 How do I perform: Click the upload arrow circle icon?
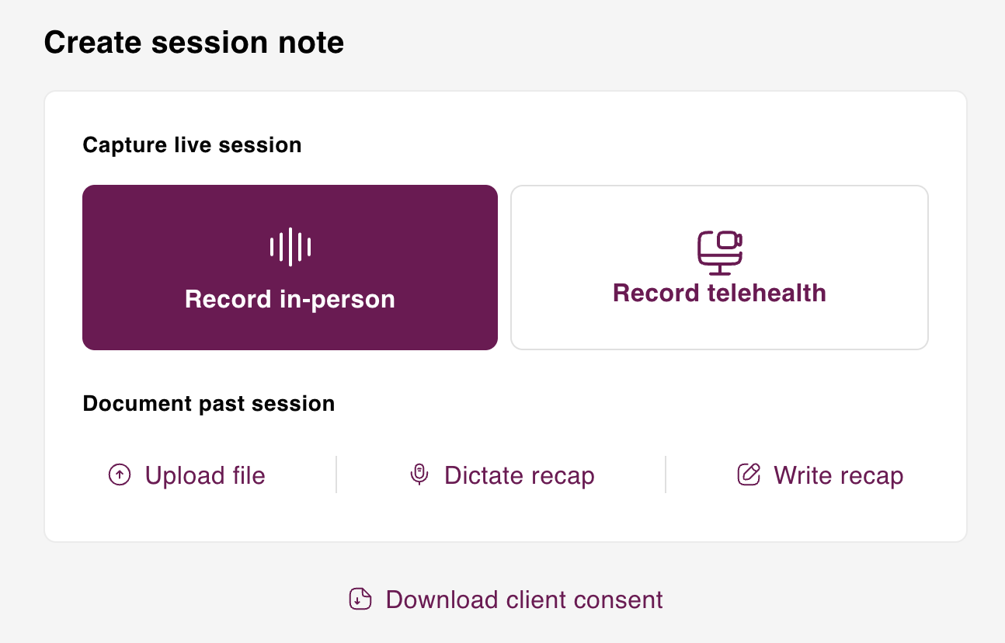120,474
